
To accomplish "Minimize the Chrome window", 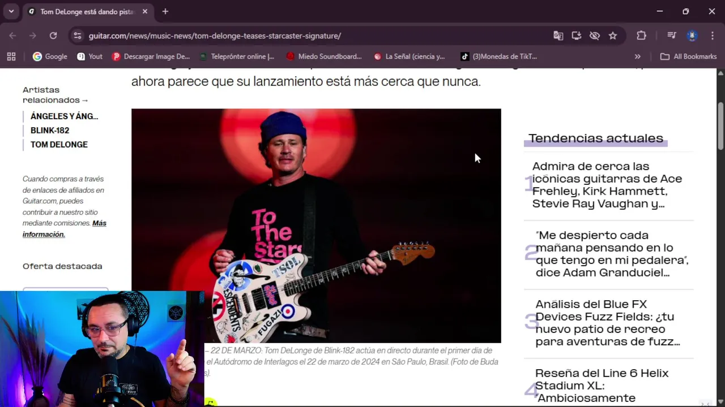I will [660, 11].
